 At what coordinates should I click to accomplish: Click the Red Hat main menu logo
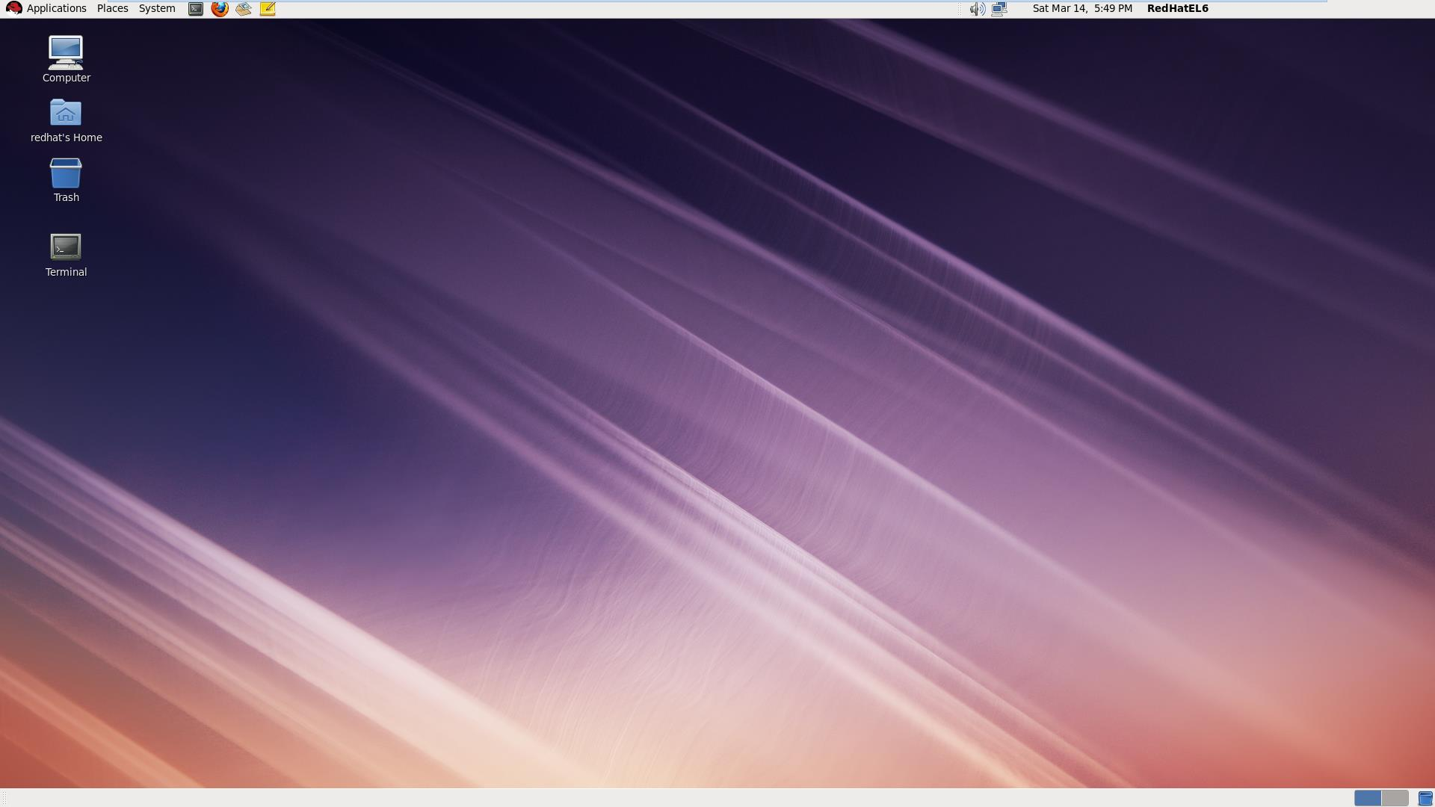[13, 8]
